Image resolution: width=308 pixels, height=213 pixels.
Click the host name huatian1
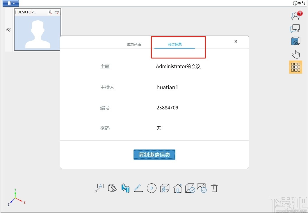point(167,87)
